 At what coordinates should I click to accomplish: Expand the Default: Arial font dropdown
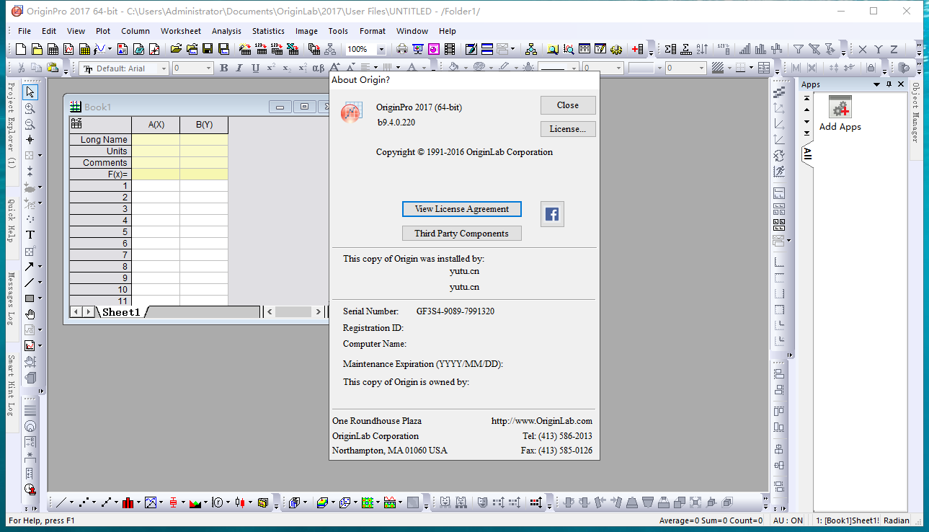pos(164,68)
